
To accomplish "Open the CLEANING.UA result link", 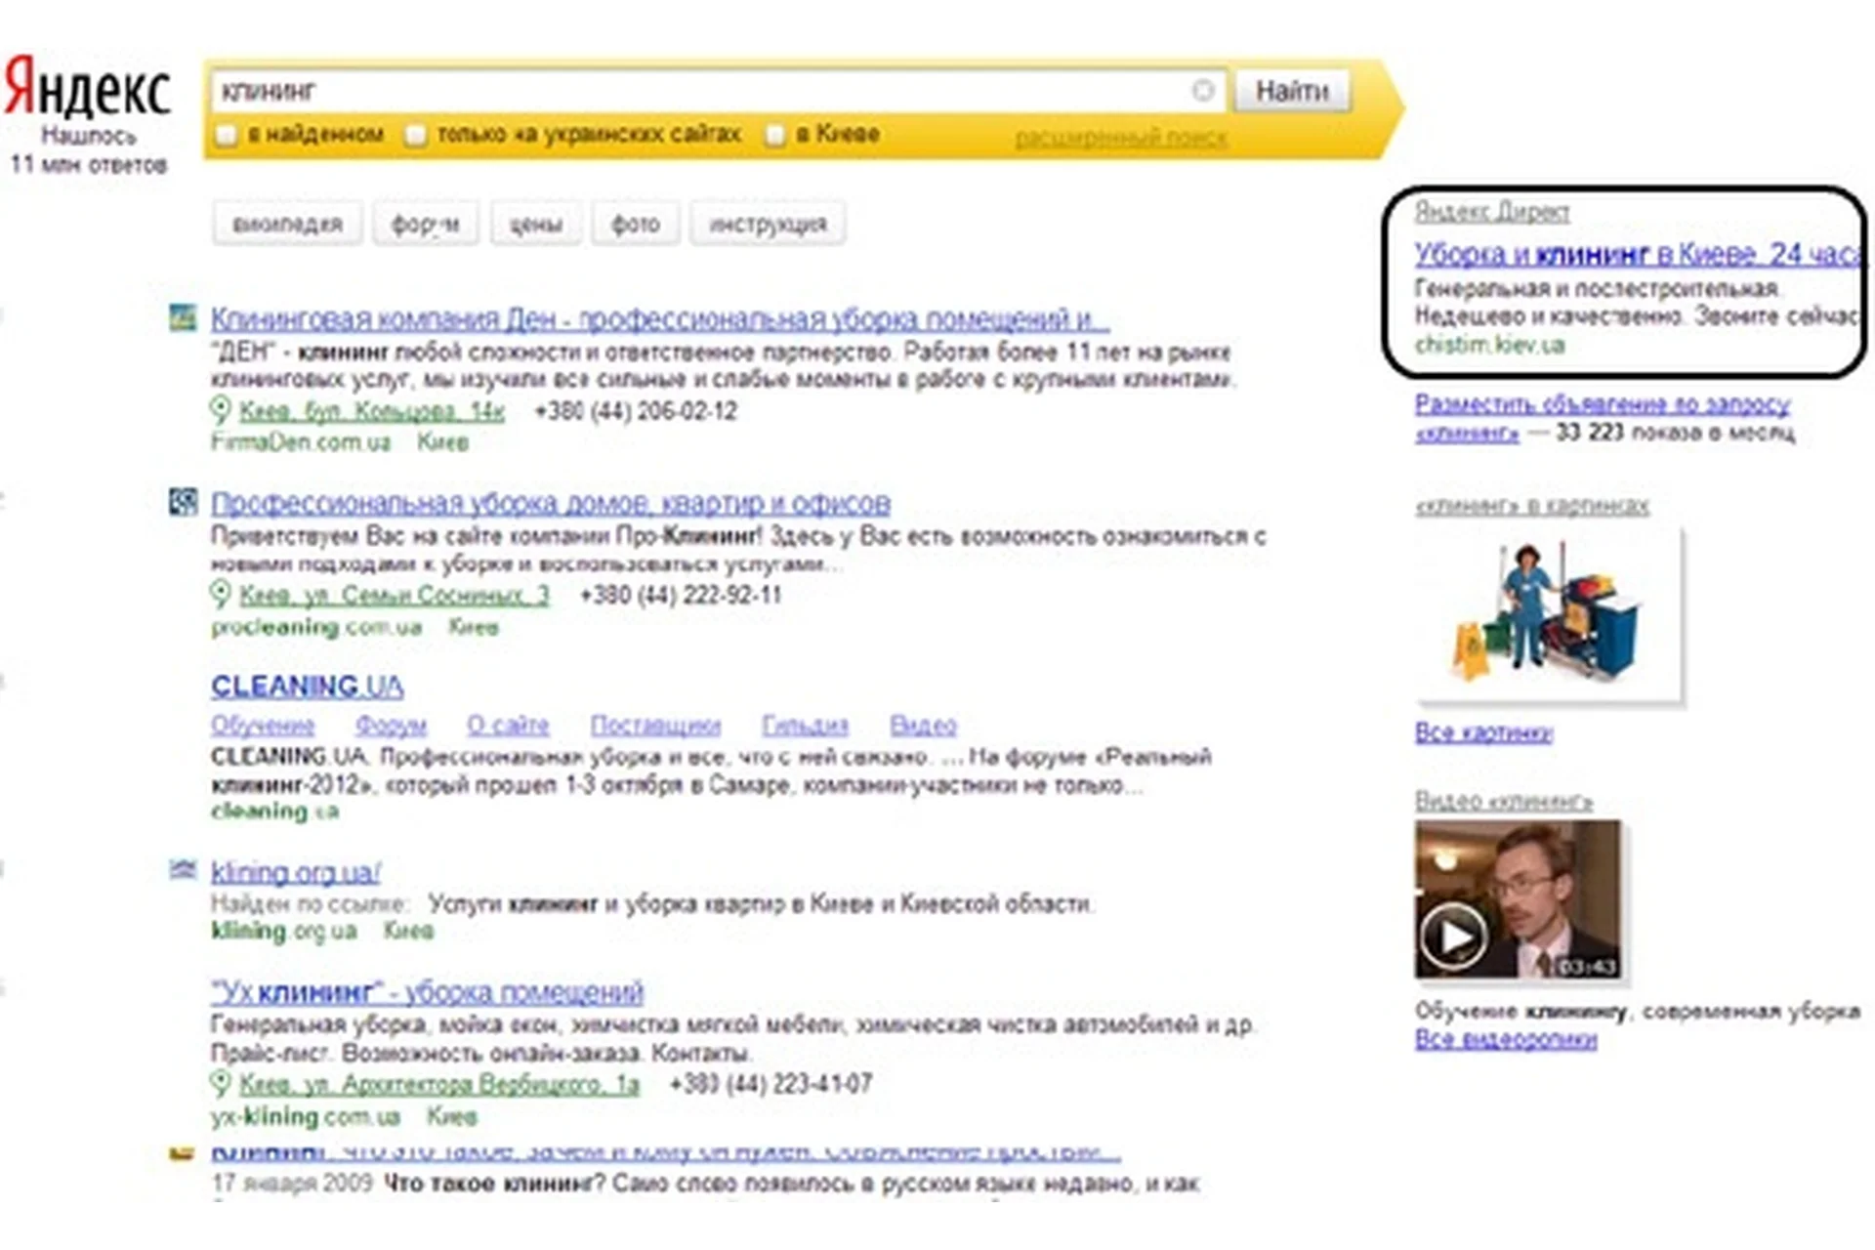I will pos(307,687).
